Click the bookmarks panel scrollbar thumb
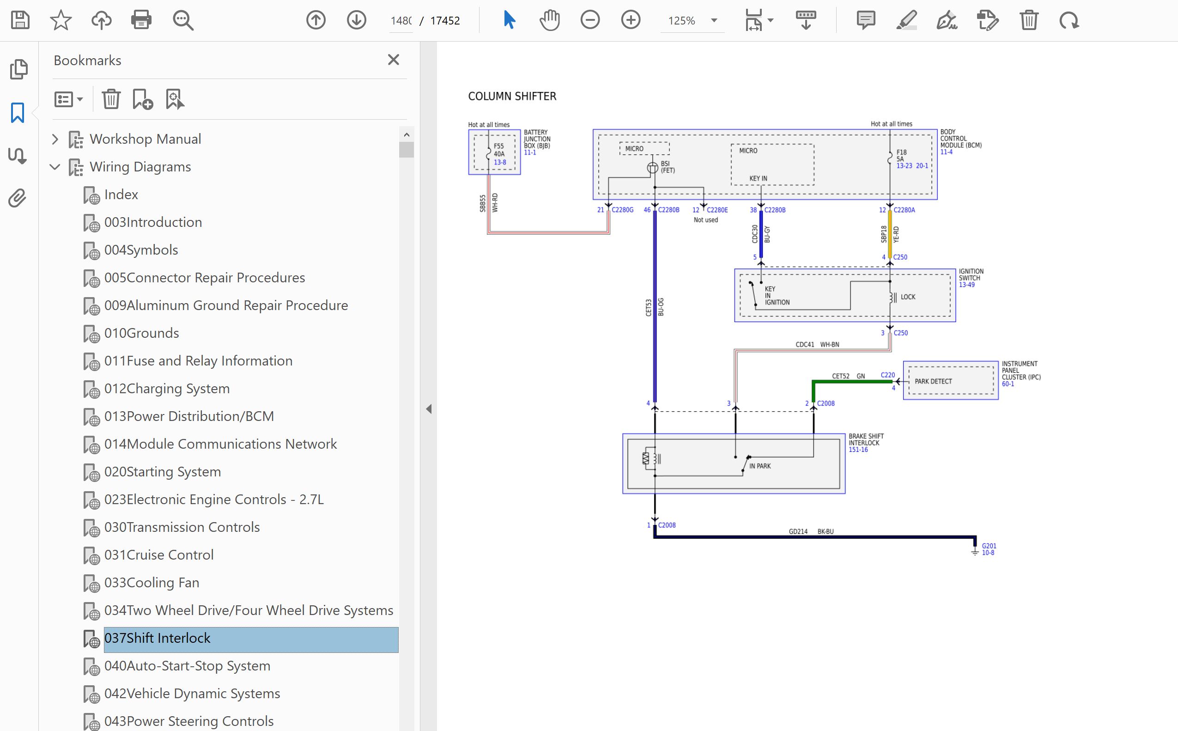This screenshot has height=731, width=1178. [x=406, y=149]
